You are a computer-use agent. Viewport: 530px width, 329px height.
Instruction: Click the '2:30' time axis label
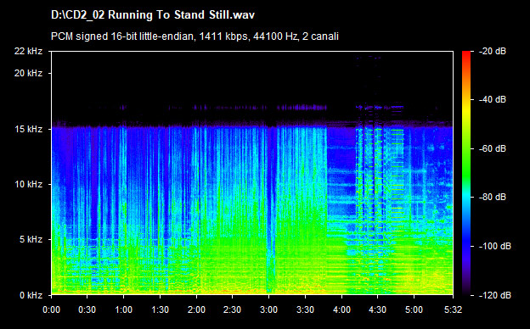232,309
